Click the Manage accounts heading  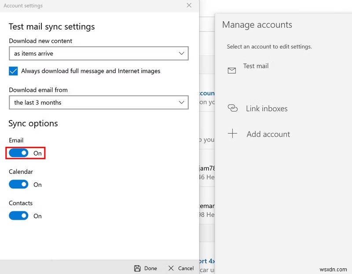(257, 25)
